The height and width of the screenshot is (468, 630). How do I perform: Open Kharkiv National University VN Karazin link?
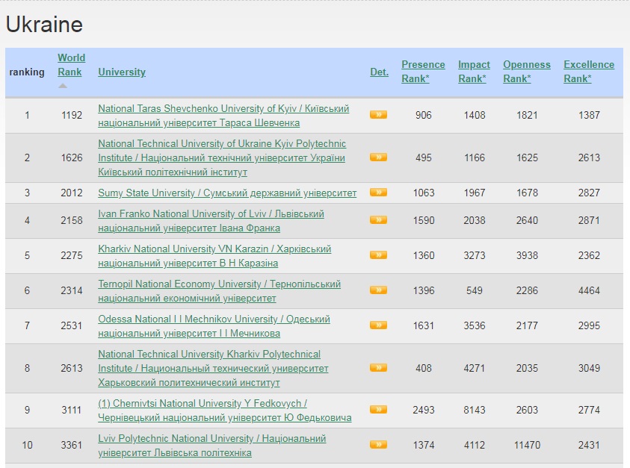tap(214, 256)
